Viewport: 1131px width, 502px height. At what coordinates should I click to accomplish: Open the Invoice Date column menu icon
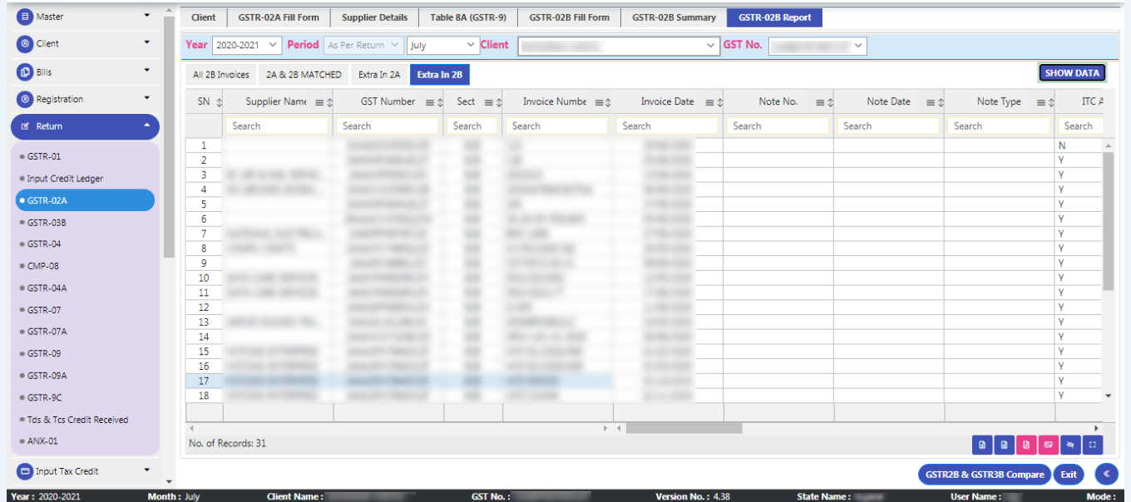coord(710,102)
